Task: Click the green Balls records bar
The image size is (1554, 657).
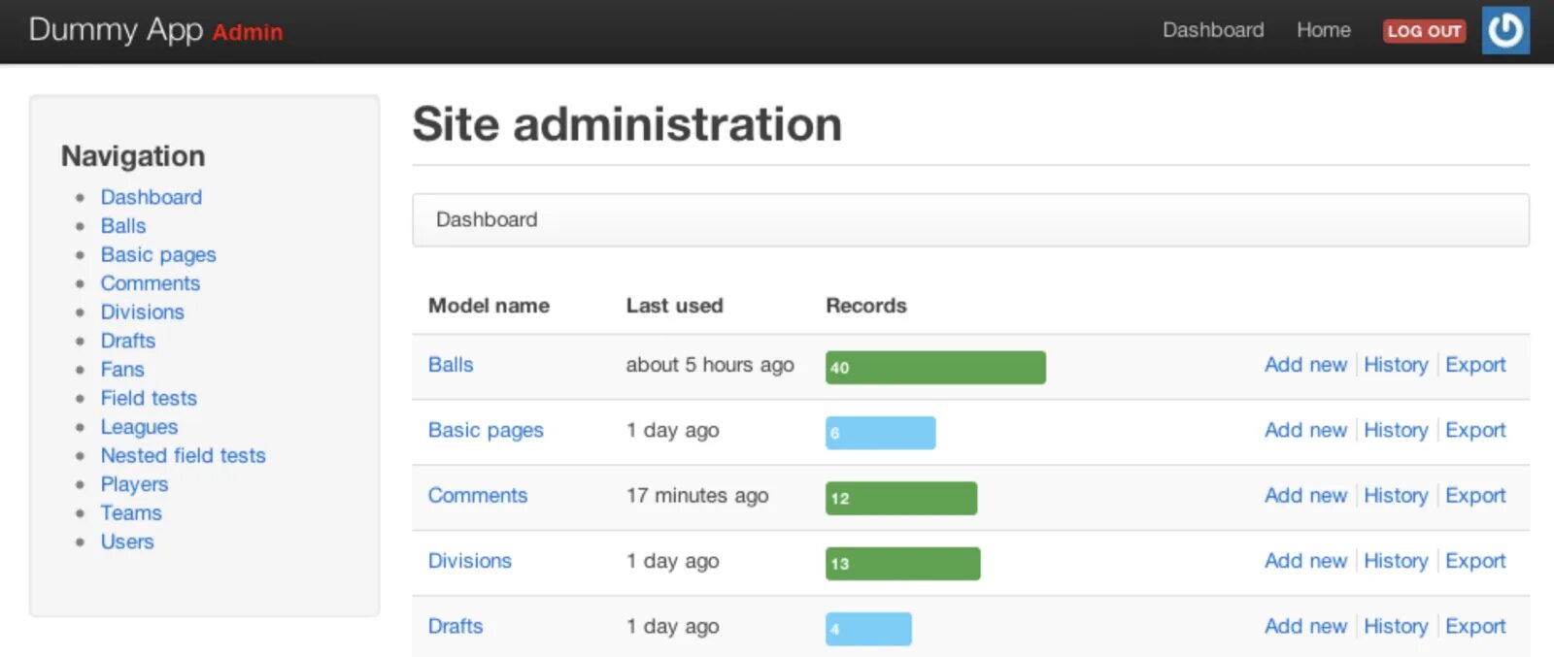Action: (935, 368)
